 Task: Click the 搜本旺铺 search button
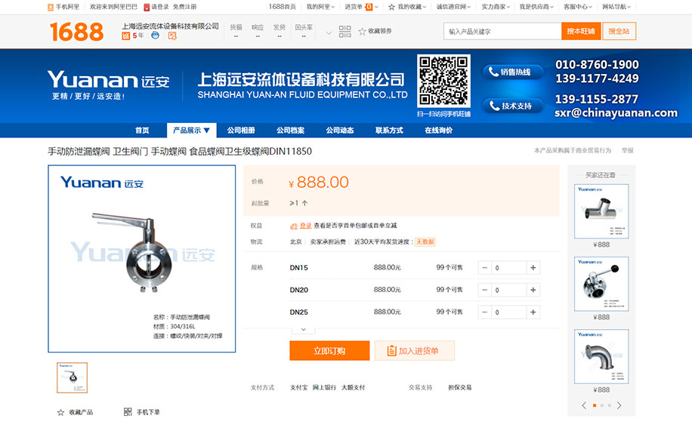coord(581,31)
